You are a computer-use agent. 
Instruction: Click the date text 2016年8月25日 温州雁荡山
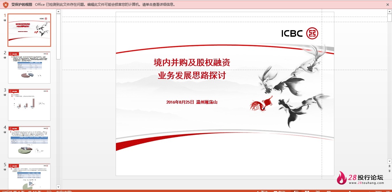coord(192,102)
